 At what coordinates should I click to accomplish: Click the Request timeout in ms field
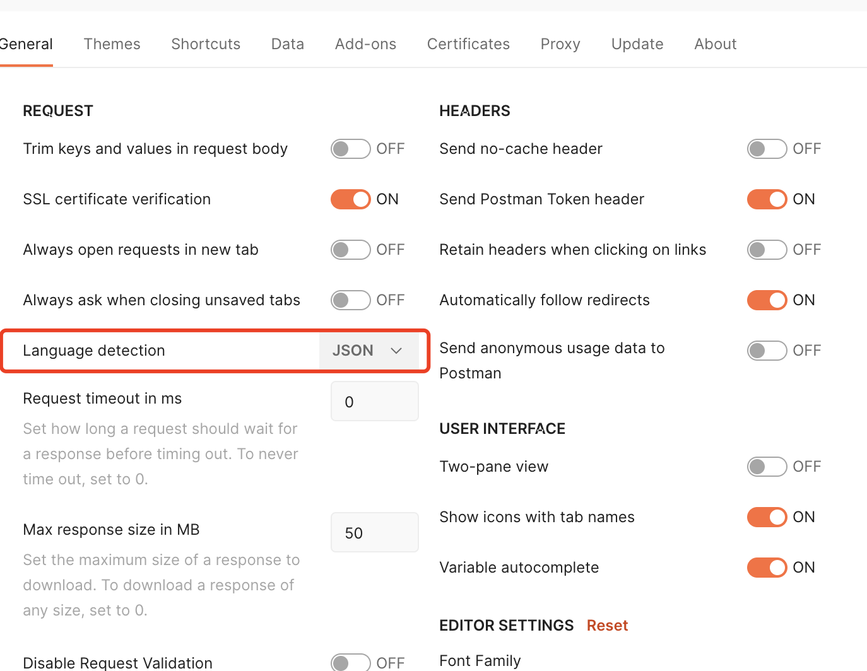click(375, 401)
